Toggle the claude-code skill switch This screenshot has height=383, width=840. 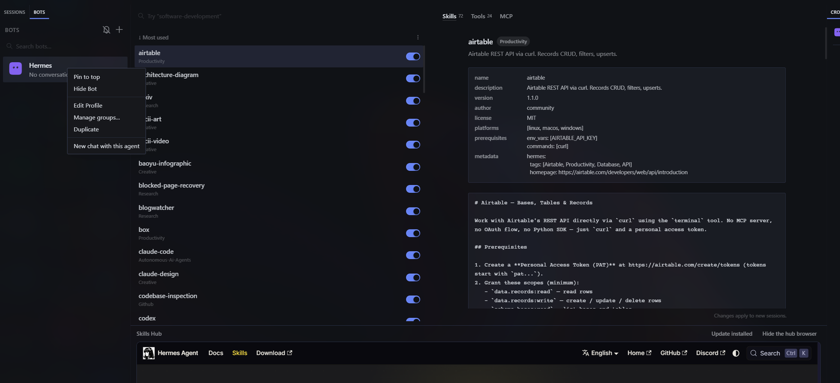(x=413, y=255)
